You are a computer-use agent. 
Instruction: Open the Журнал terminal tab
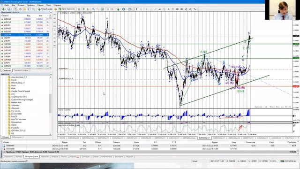(129, 157)
